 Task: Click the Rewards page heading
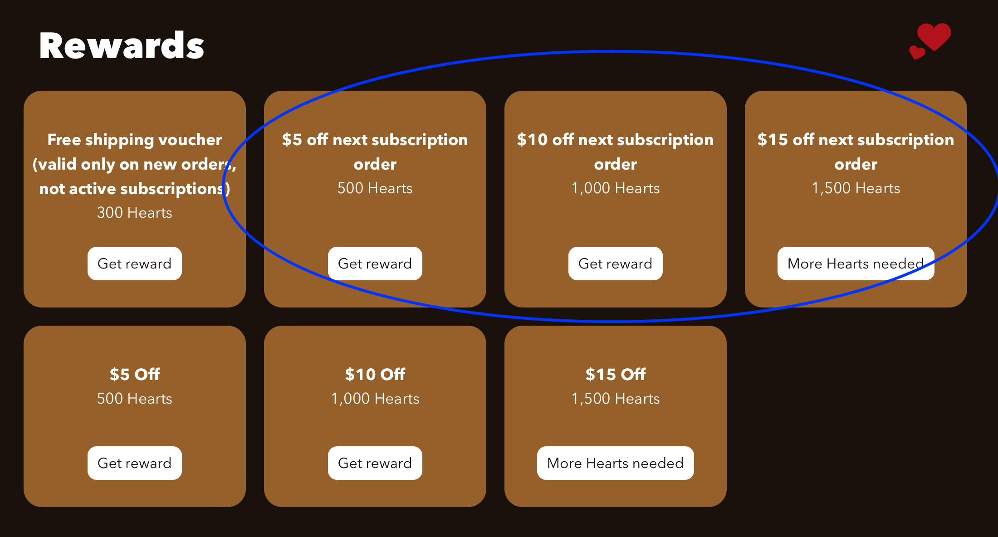[x=122, y=46]
